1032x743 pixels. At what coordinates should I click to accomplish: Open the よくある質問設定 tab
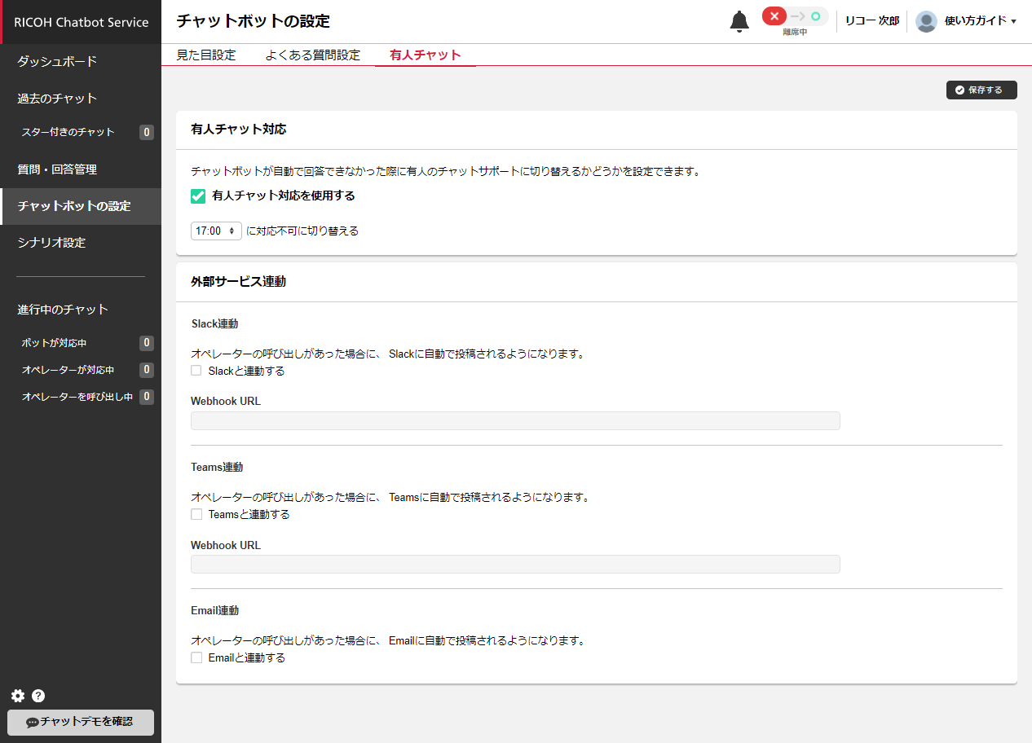coord(312,55)
